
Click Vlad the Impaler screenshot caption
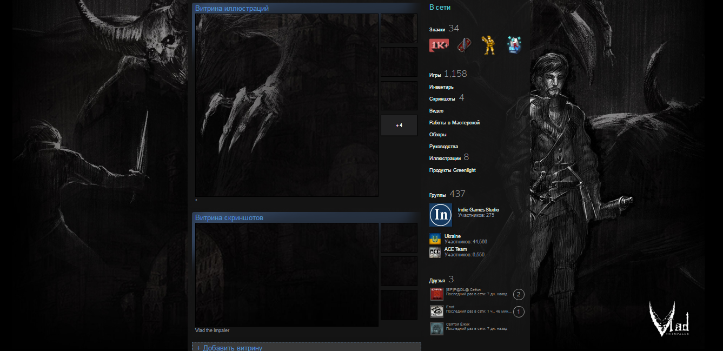[x=212, y=330]
